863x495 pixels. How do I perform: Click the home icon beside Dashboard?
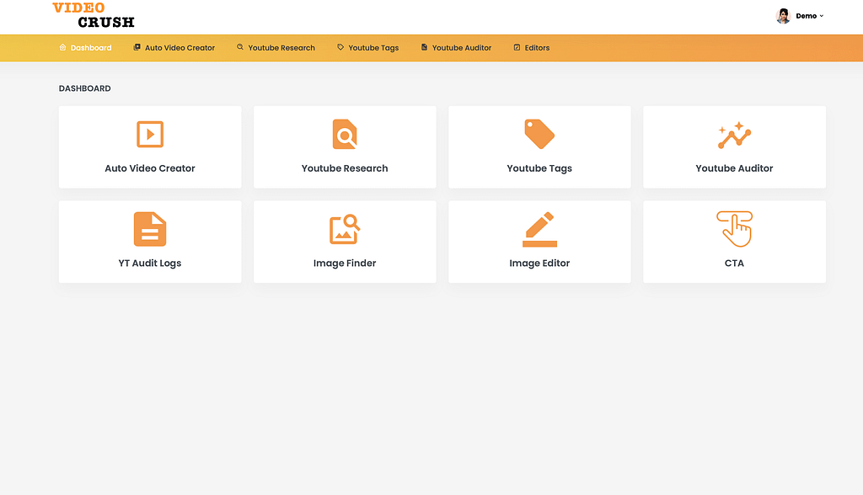click(x=62, y=47)
